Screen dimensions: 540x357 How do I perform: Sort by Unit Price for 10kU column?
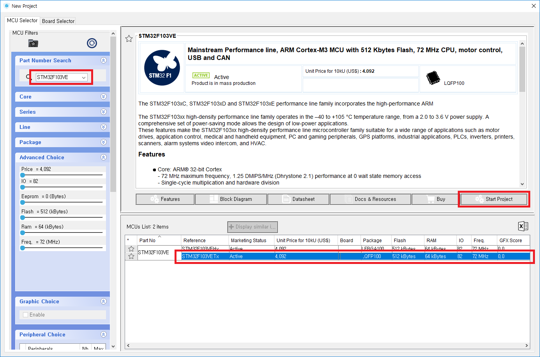pyautogui.click(x=306, y=240)
